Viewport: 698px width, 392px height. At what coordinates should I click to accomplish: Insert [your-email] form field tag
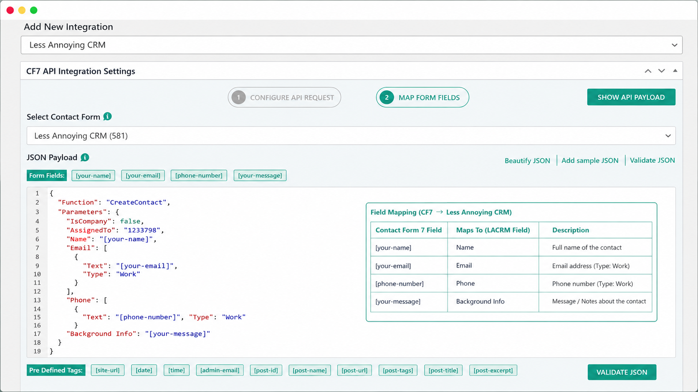143,175
